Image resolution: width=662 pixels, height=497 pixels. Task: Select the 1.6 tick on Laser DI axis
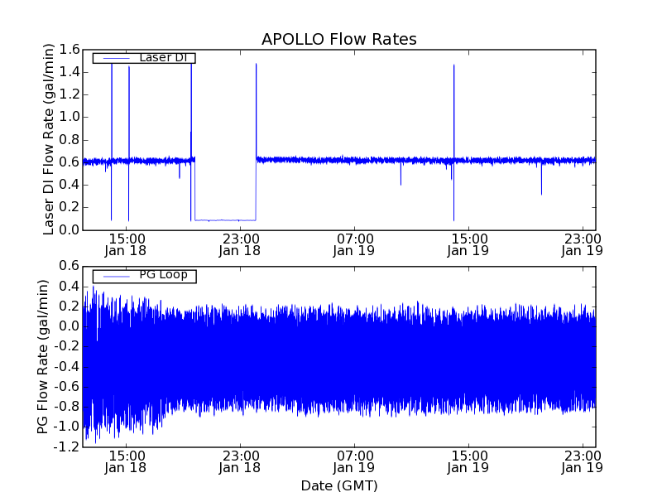tap(70, 50)
